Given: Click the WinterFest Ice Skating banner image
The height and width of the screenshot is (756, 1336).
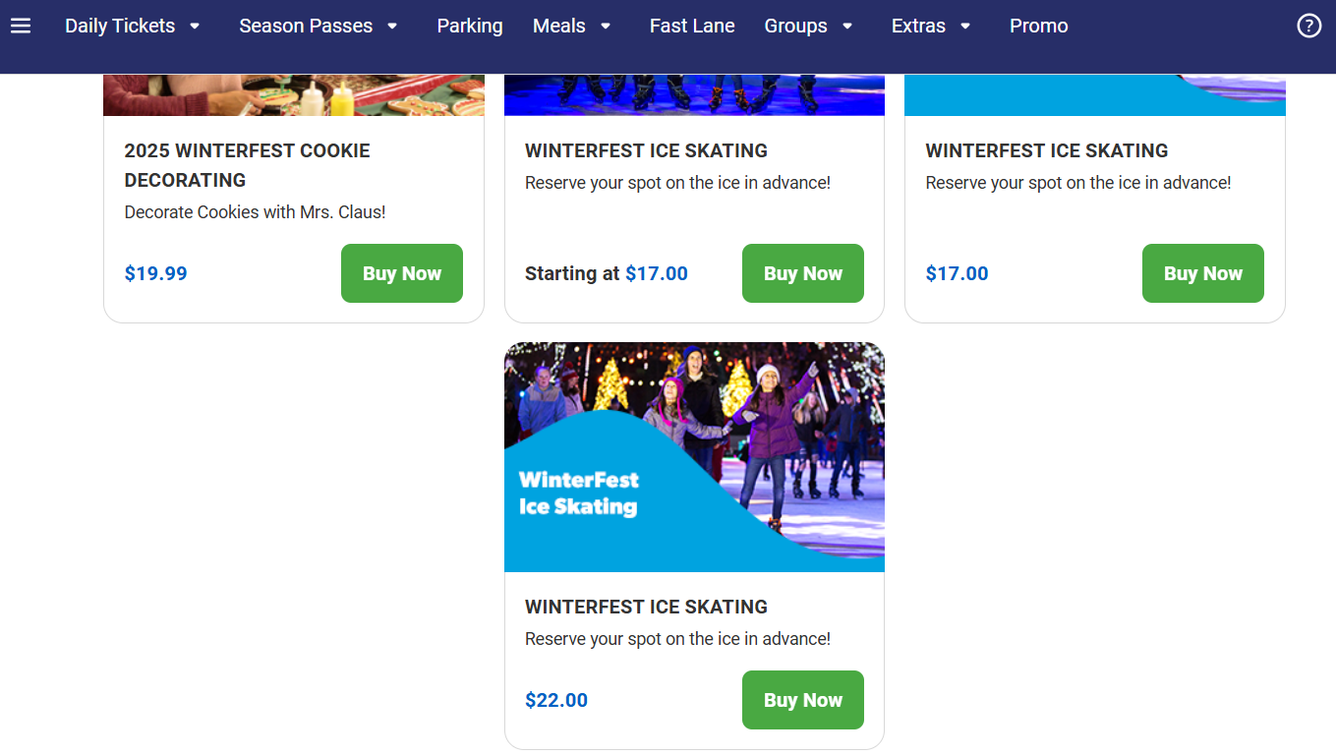Looking at the screenshot, I should (x=694, y=457).
